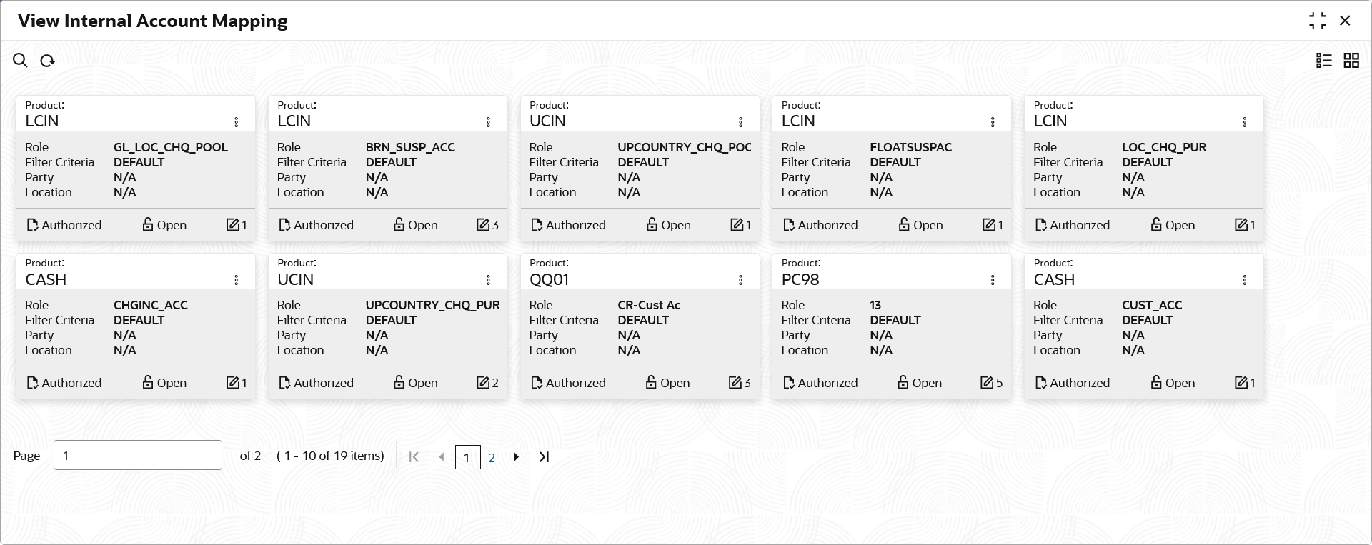The width and height of the screenshot is (1372, 545).
Task: Go to page 2
Action: click(x=492, y=458)
